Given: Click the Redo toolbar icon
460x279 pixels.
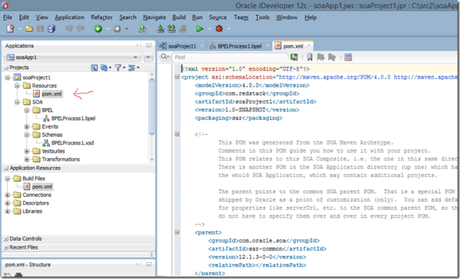Looking at the screenshot, I should 80,29.
